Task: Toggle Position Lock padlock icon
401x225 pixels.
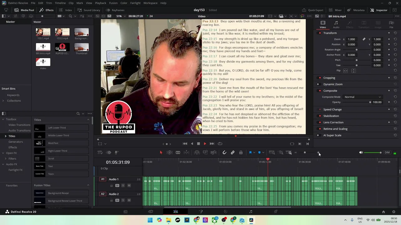Action: (241, 152)
